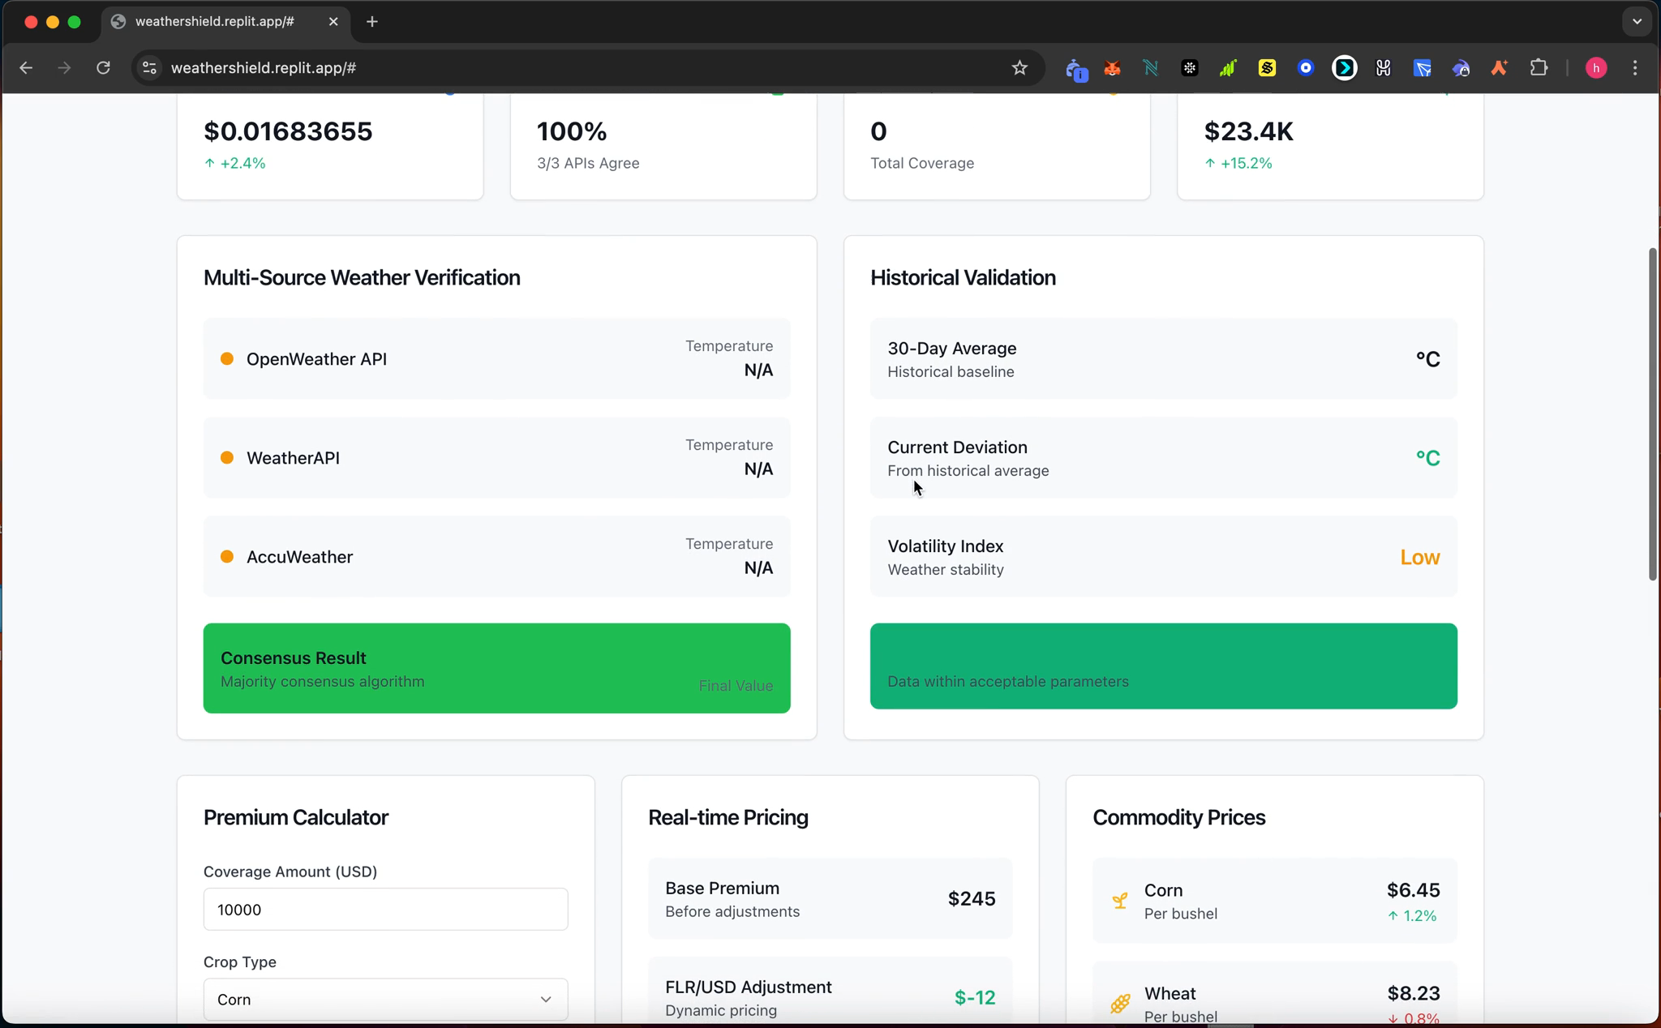
Task: Click the Corn sprout icon
Action: coord(1119,901)
